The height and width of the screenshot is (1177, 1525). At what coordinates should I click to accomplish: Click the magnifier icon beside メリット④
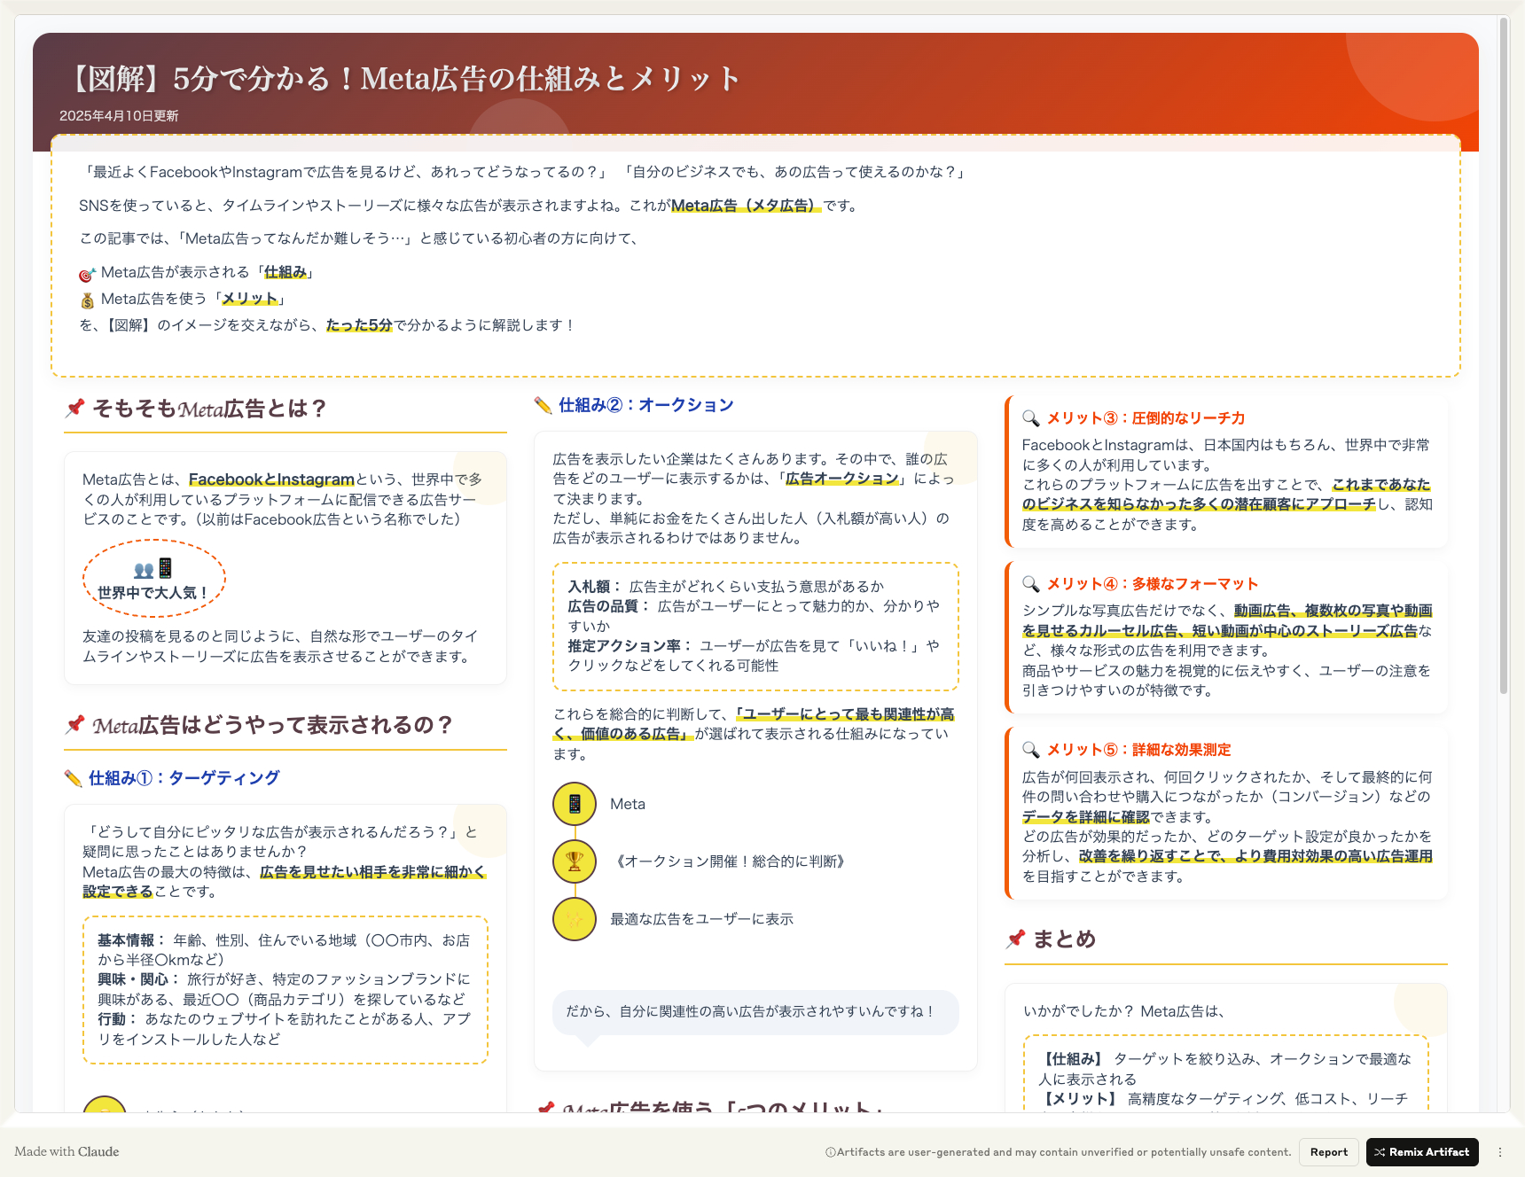click(1030, 584)
